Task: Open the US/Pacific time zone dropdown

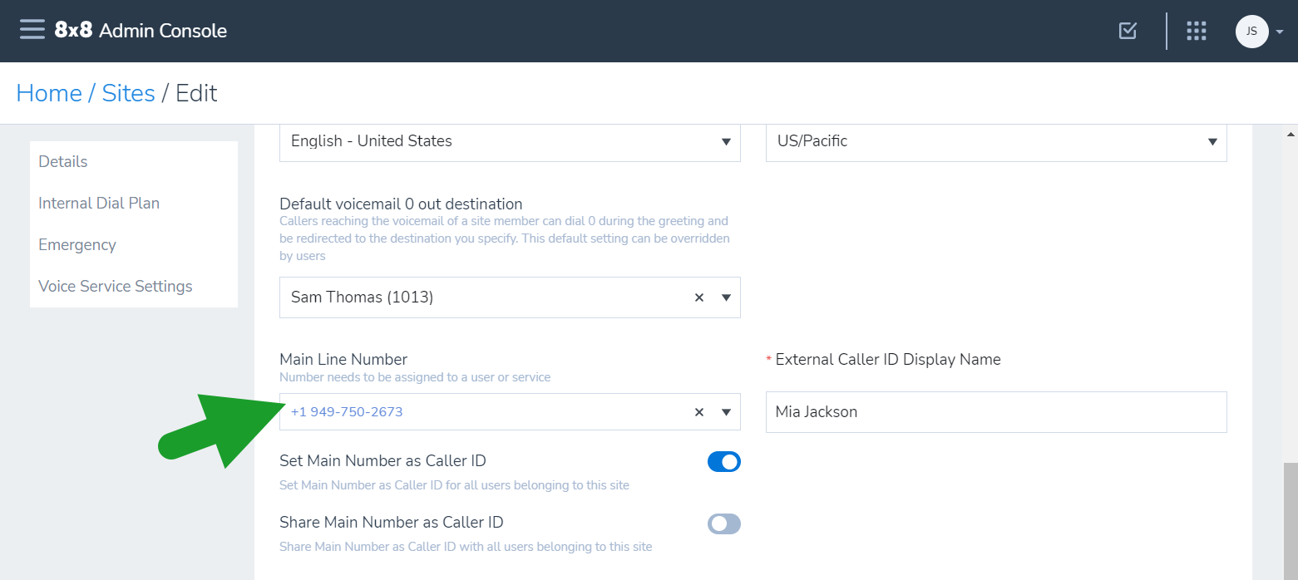Action: (x=996, y=141)
